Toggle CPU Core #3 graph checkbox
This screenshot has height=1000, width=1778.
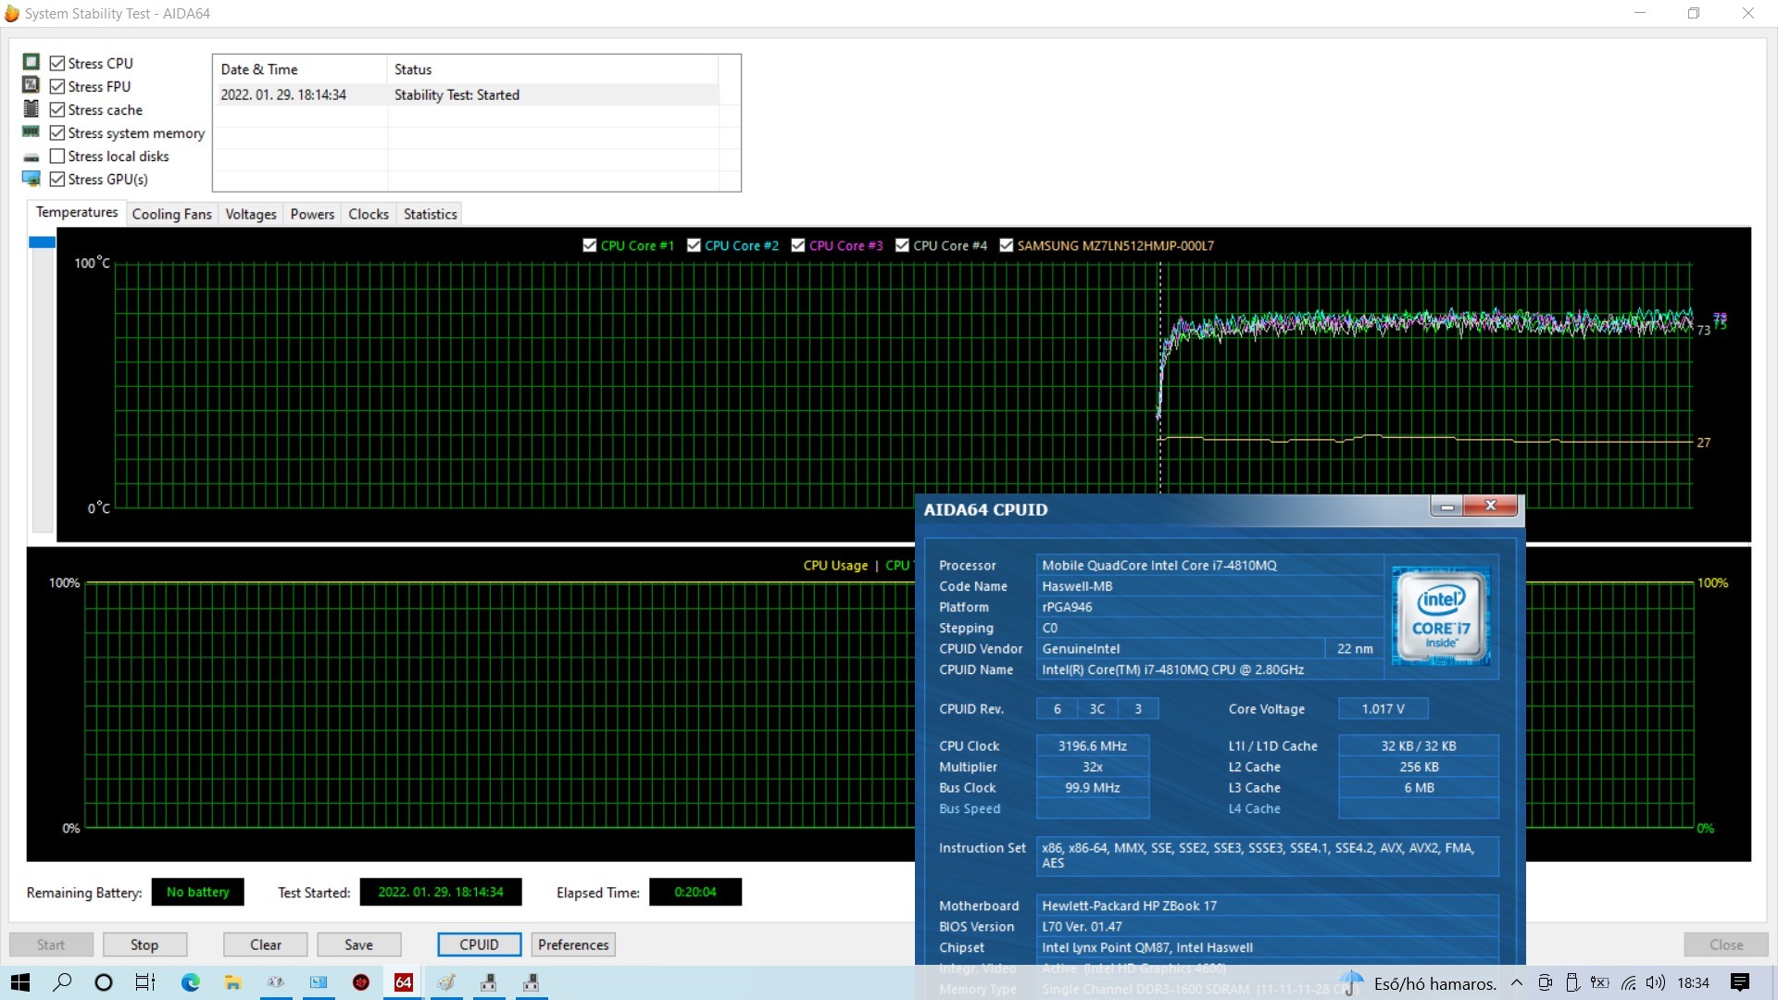[798, 245]
